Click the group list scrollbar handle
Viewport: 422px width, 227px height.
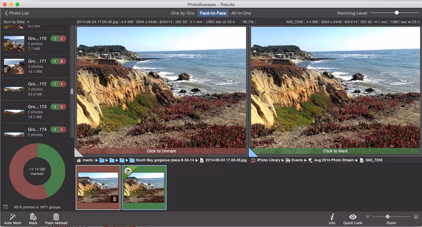(72, 92)
